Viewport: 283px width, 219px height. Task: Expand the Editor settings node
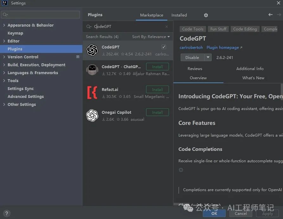(x=4, y=41)
